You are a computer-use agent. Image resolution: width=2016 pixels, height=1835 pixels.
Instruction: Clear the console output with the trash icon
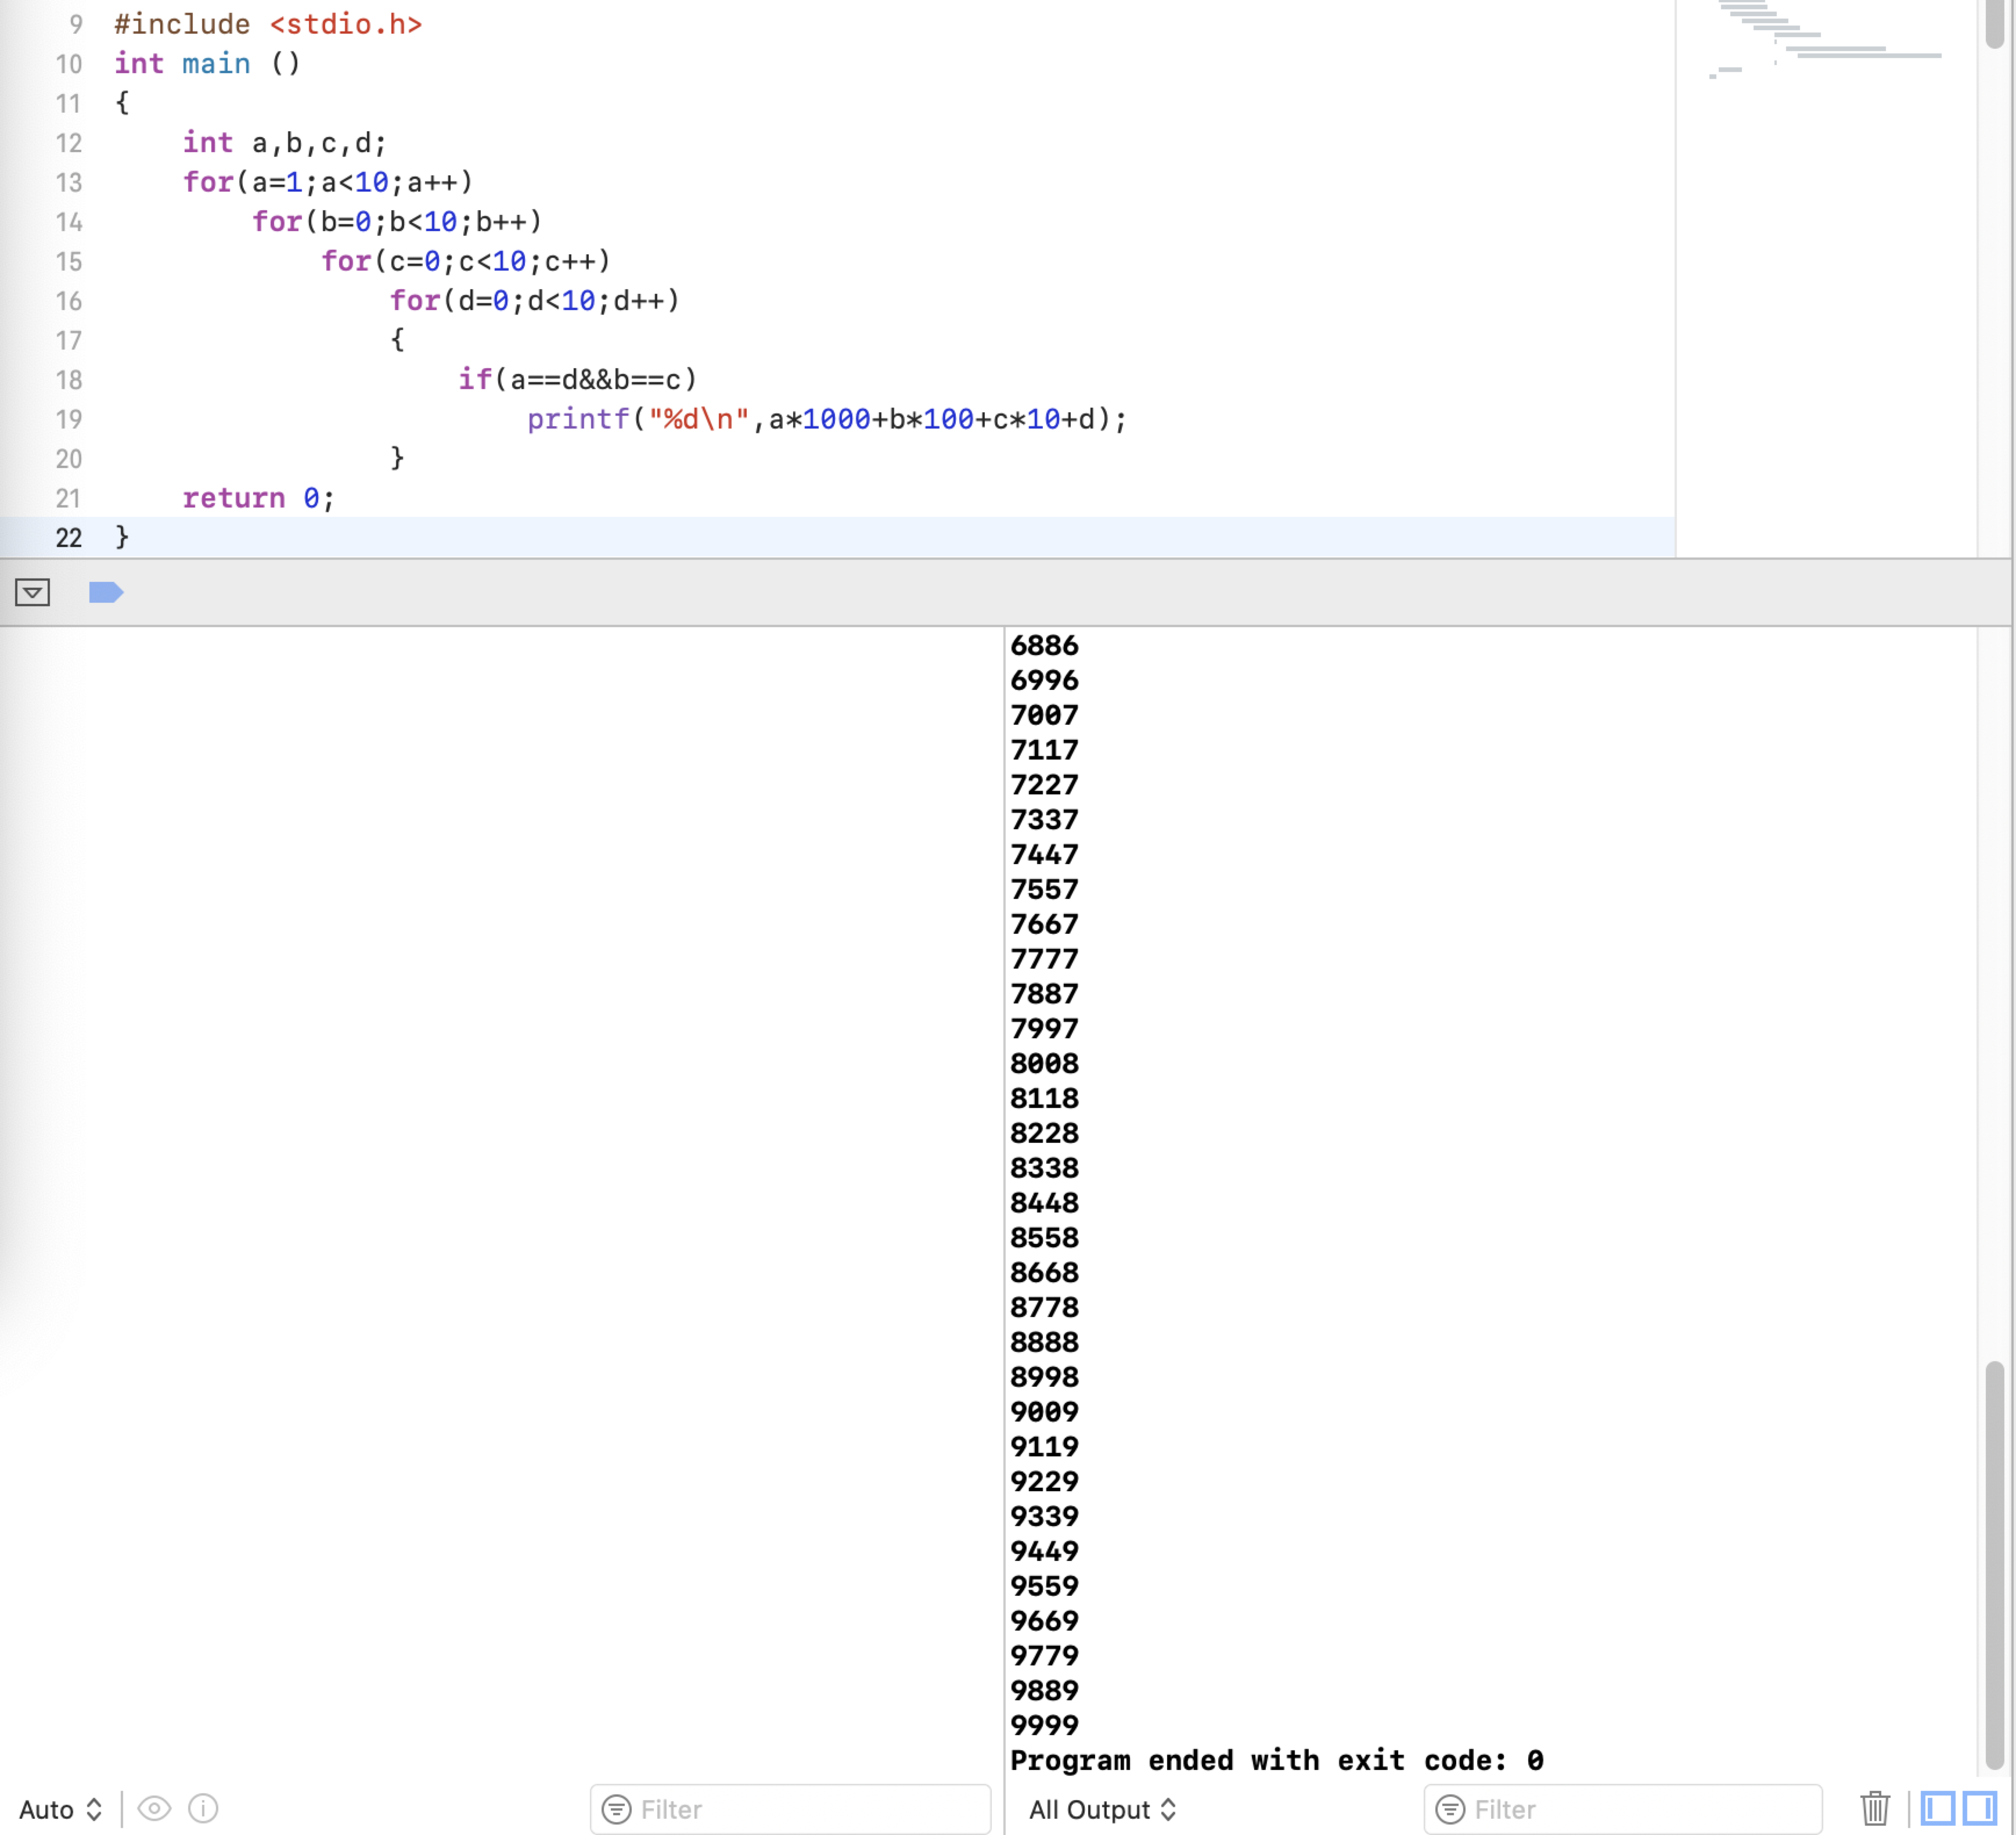click(1875, 1810)
